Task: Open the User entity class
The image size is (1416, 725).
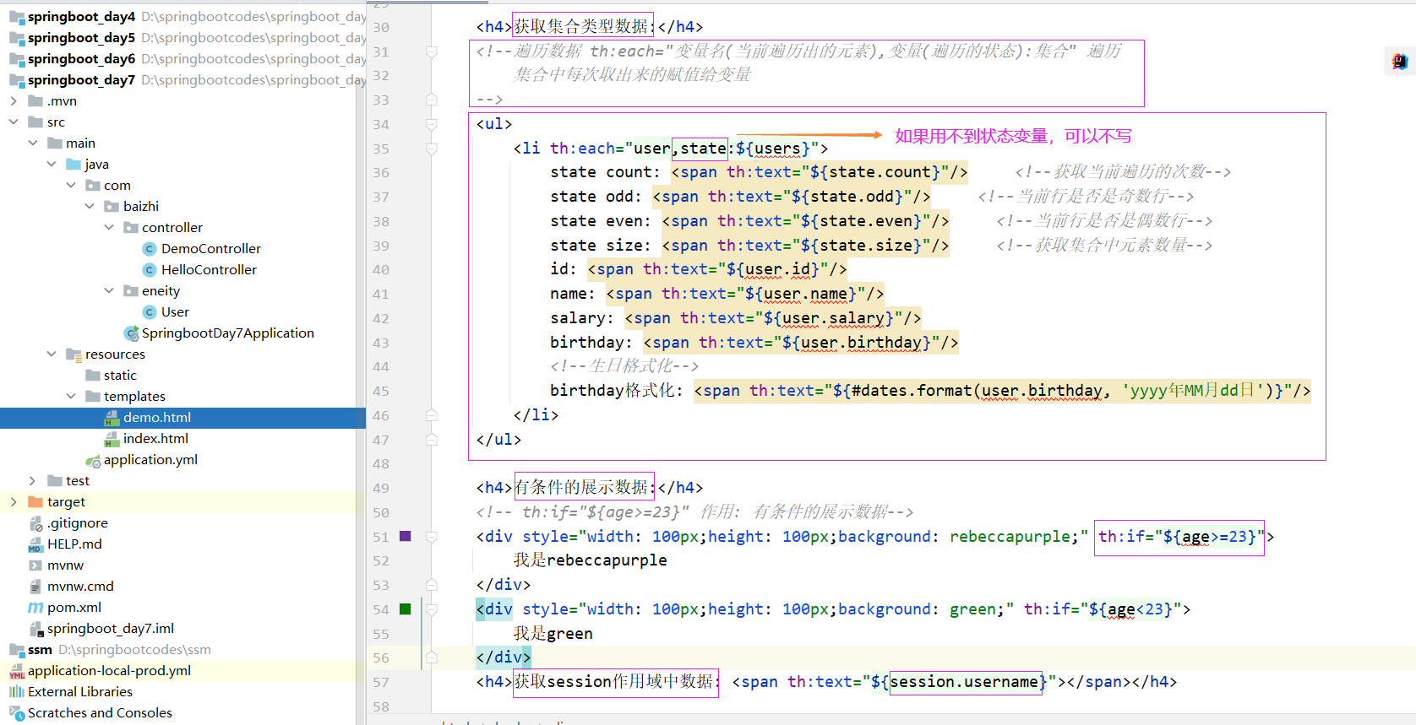Action: tap(175, 311)
